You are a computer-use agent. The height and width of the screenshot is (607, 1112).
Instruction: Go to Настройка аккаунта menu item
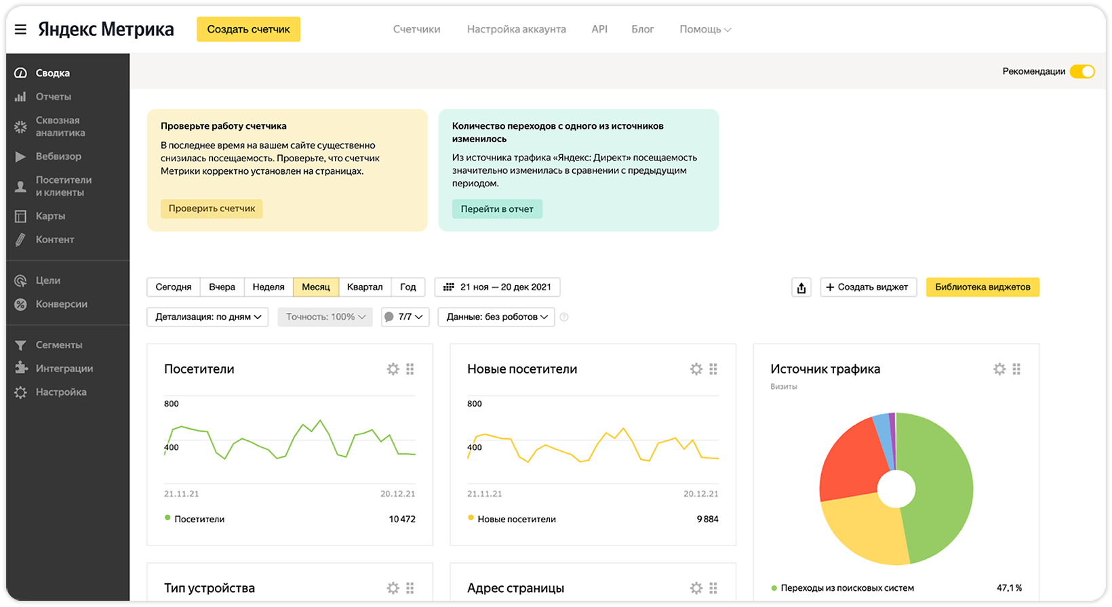[516, 30]
